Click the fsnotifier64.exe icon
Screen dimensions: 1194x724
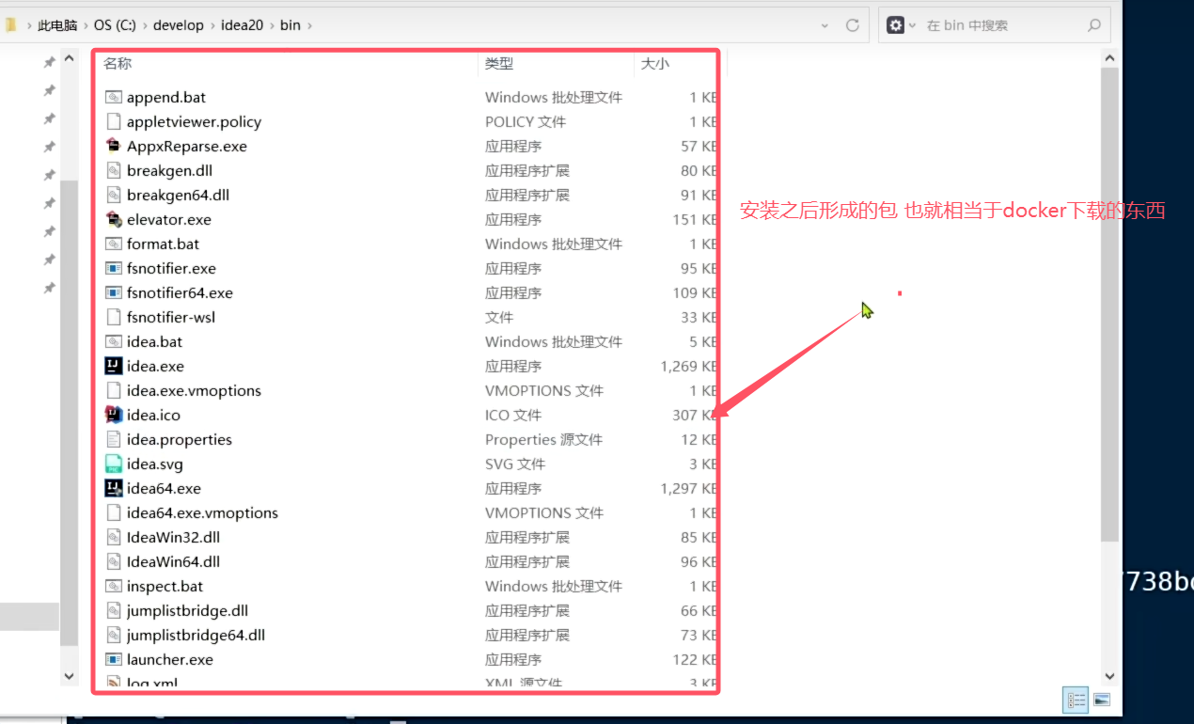tap(114, 292)
